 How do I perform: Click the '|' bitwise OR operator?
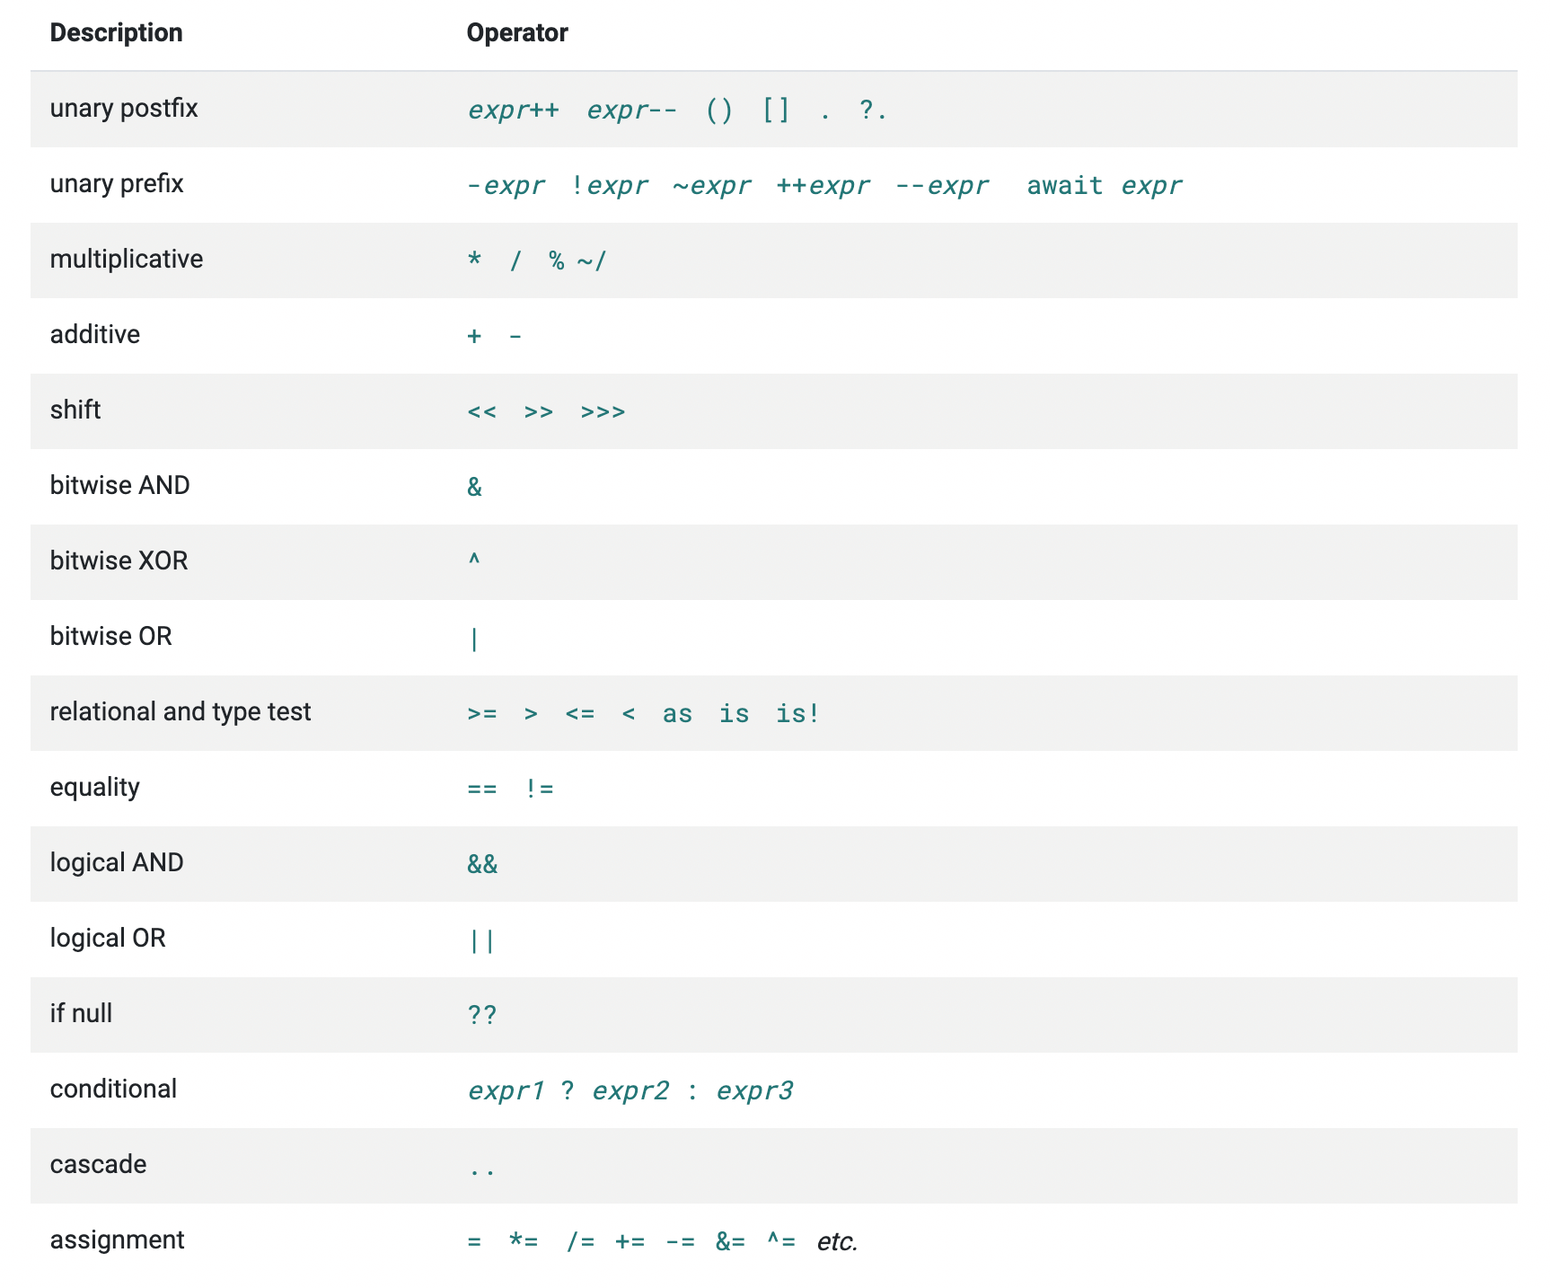pos(474,639)
